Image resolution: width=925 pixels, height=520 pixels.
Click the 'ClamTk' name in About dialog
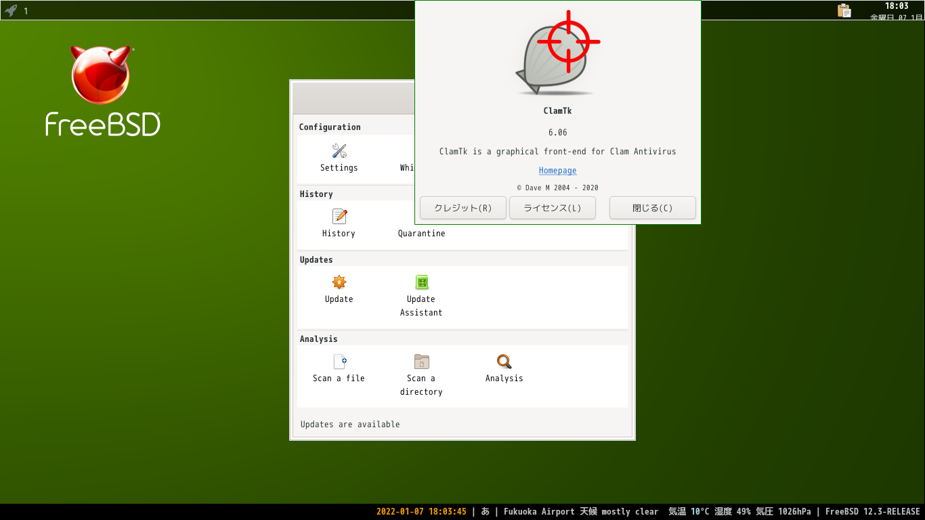click(558, 111)
